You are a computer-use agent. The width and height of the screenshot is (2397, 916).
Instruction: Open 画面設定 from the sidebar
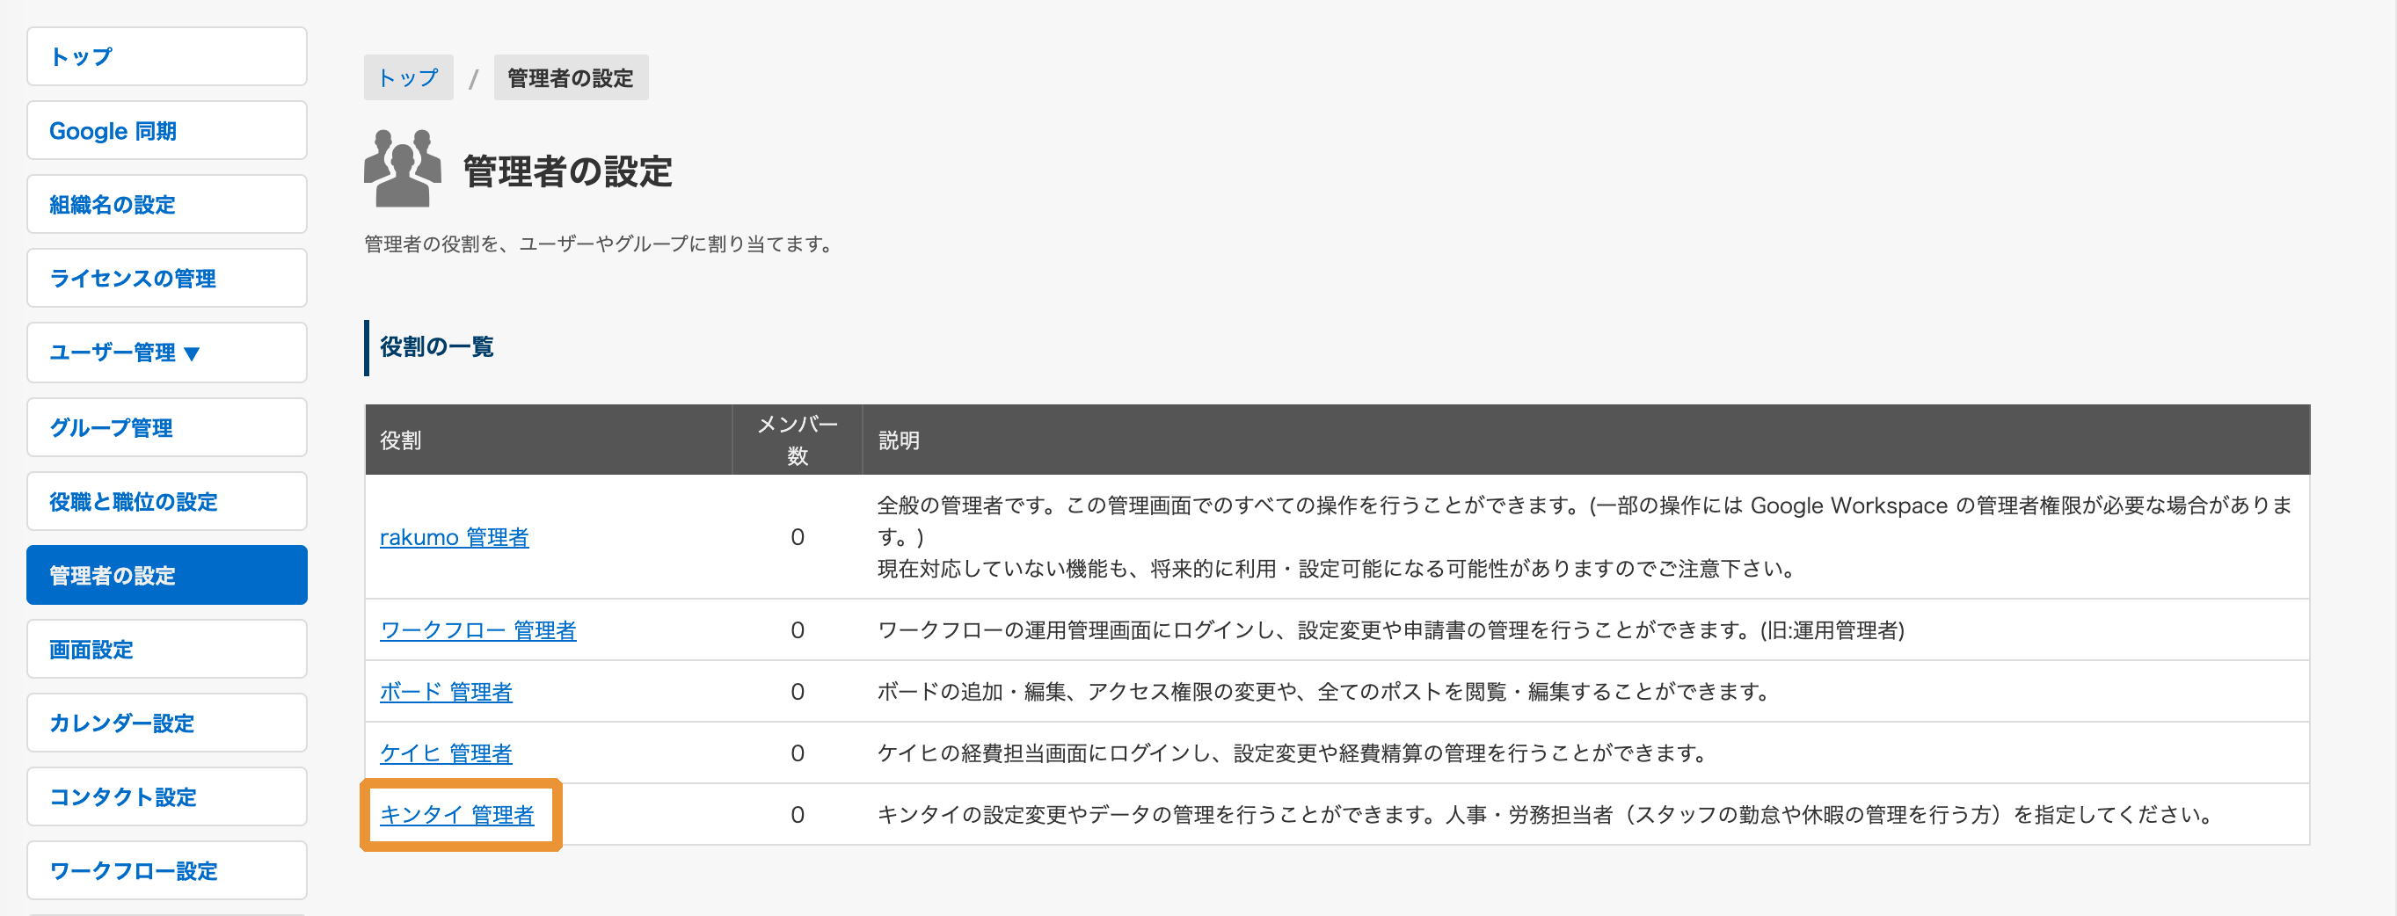[x=166, y=649]
